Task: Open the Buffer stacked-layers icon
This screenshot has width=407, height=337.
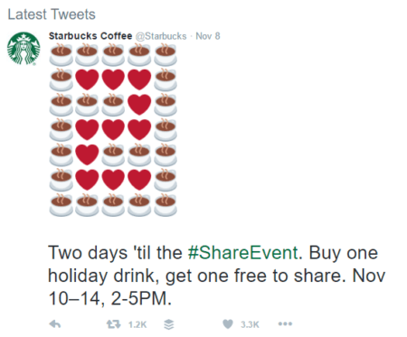Action: 169,324
